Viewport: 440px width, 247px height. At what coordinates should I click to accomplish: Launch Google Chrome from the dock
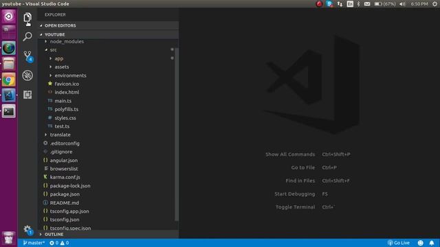[x=9, y=80]
